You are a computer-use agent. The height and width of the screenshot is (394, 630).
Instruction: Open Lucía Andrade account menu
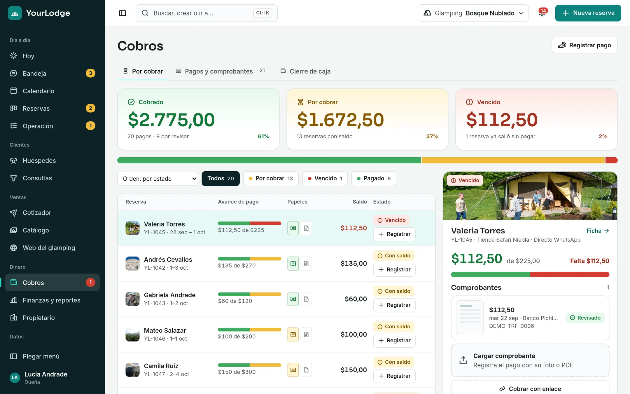pyautogui.click(x=52, y=378)
